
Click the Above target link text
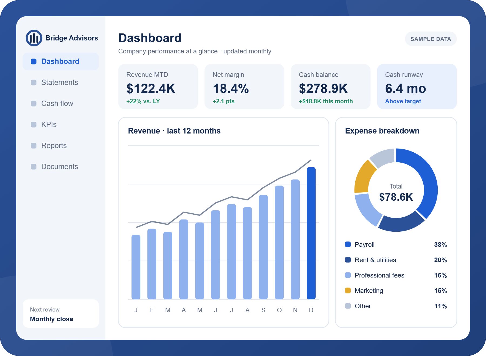coord(403,101)
